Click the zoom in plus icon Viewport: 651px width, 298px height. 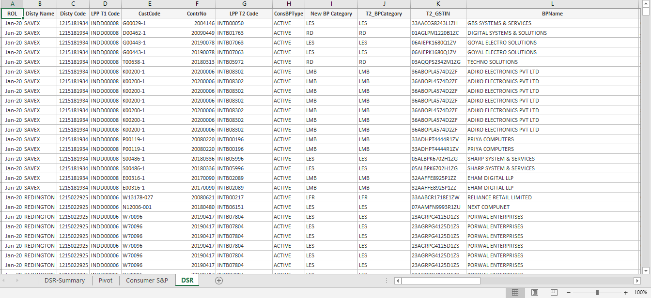pyautogui.click(x=626, y=293)
